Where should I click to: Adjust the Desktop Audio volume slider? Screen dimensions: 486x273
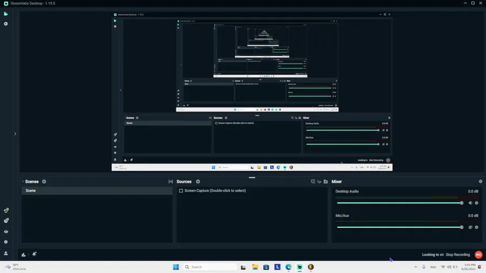(x=400, y=203)
